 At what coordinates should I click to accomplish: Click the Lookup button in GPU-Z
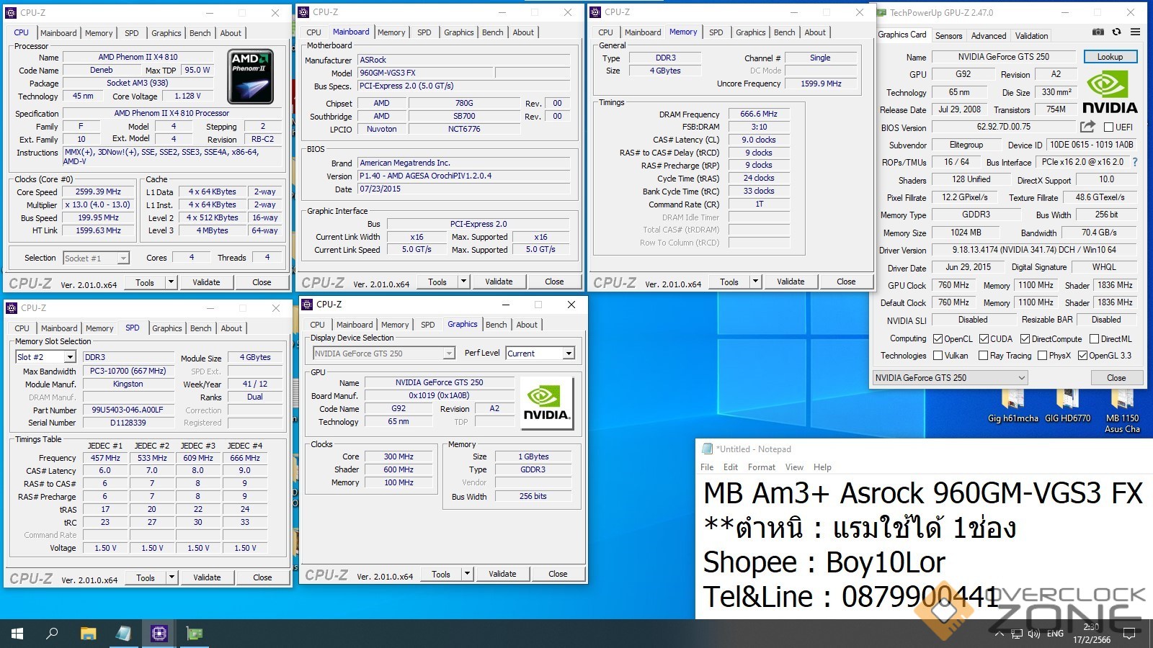pyautogui.click(x=1110, y=57)
